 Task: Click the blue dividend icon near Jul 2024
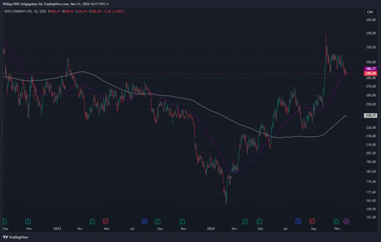tap(298, 221)
